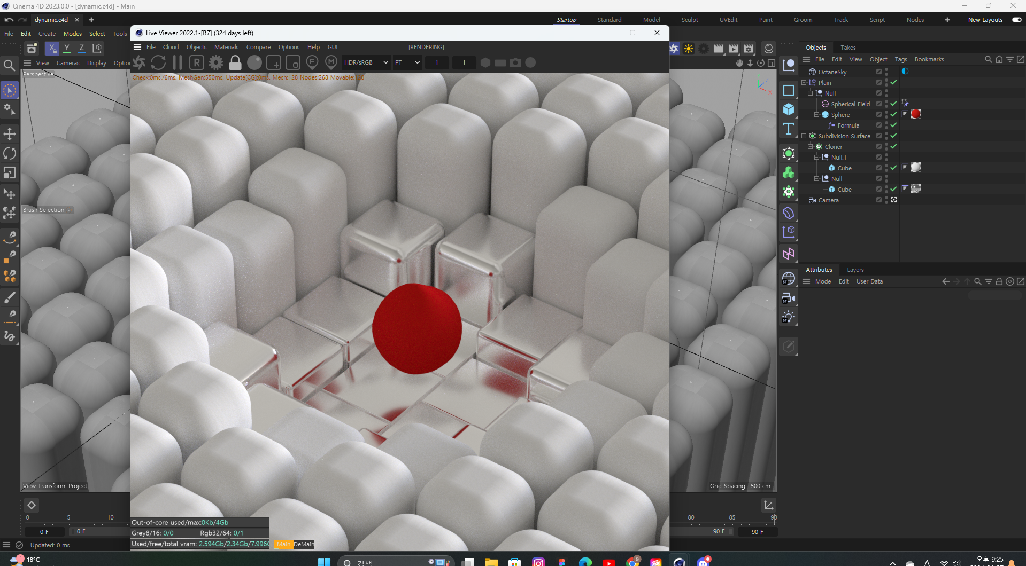Toggle the resolution lock icon
The height and width of the screenshot is (566, 1026).
click(x=235, y=62)
